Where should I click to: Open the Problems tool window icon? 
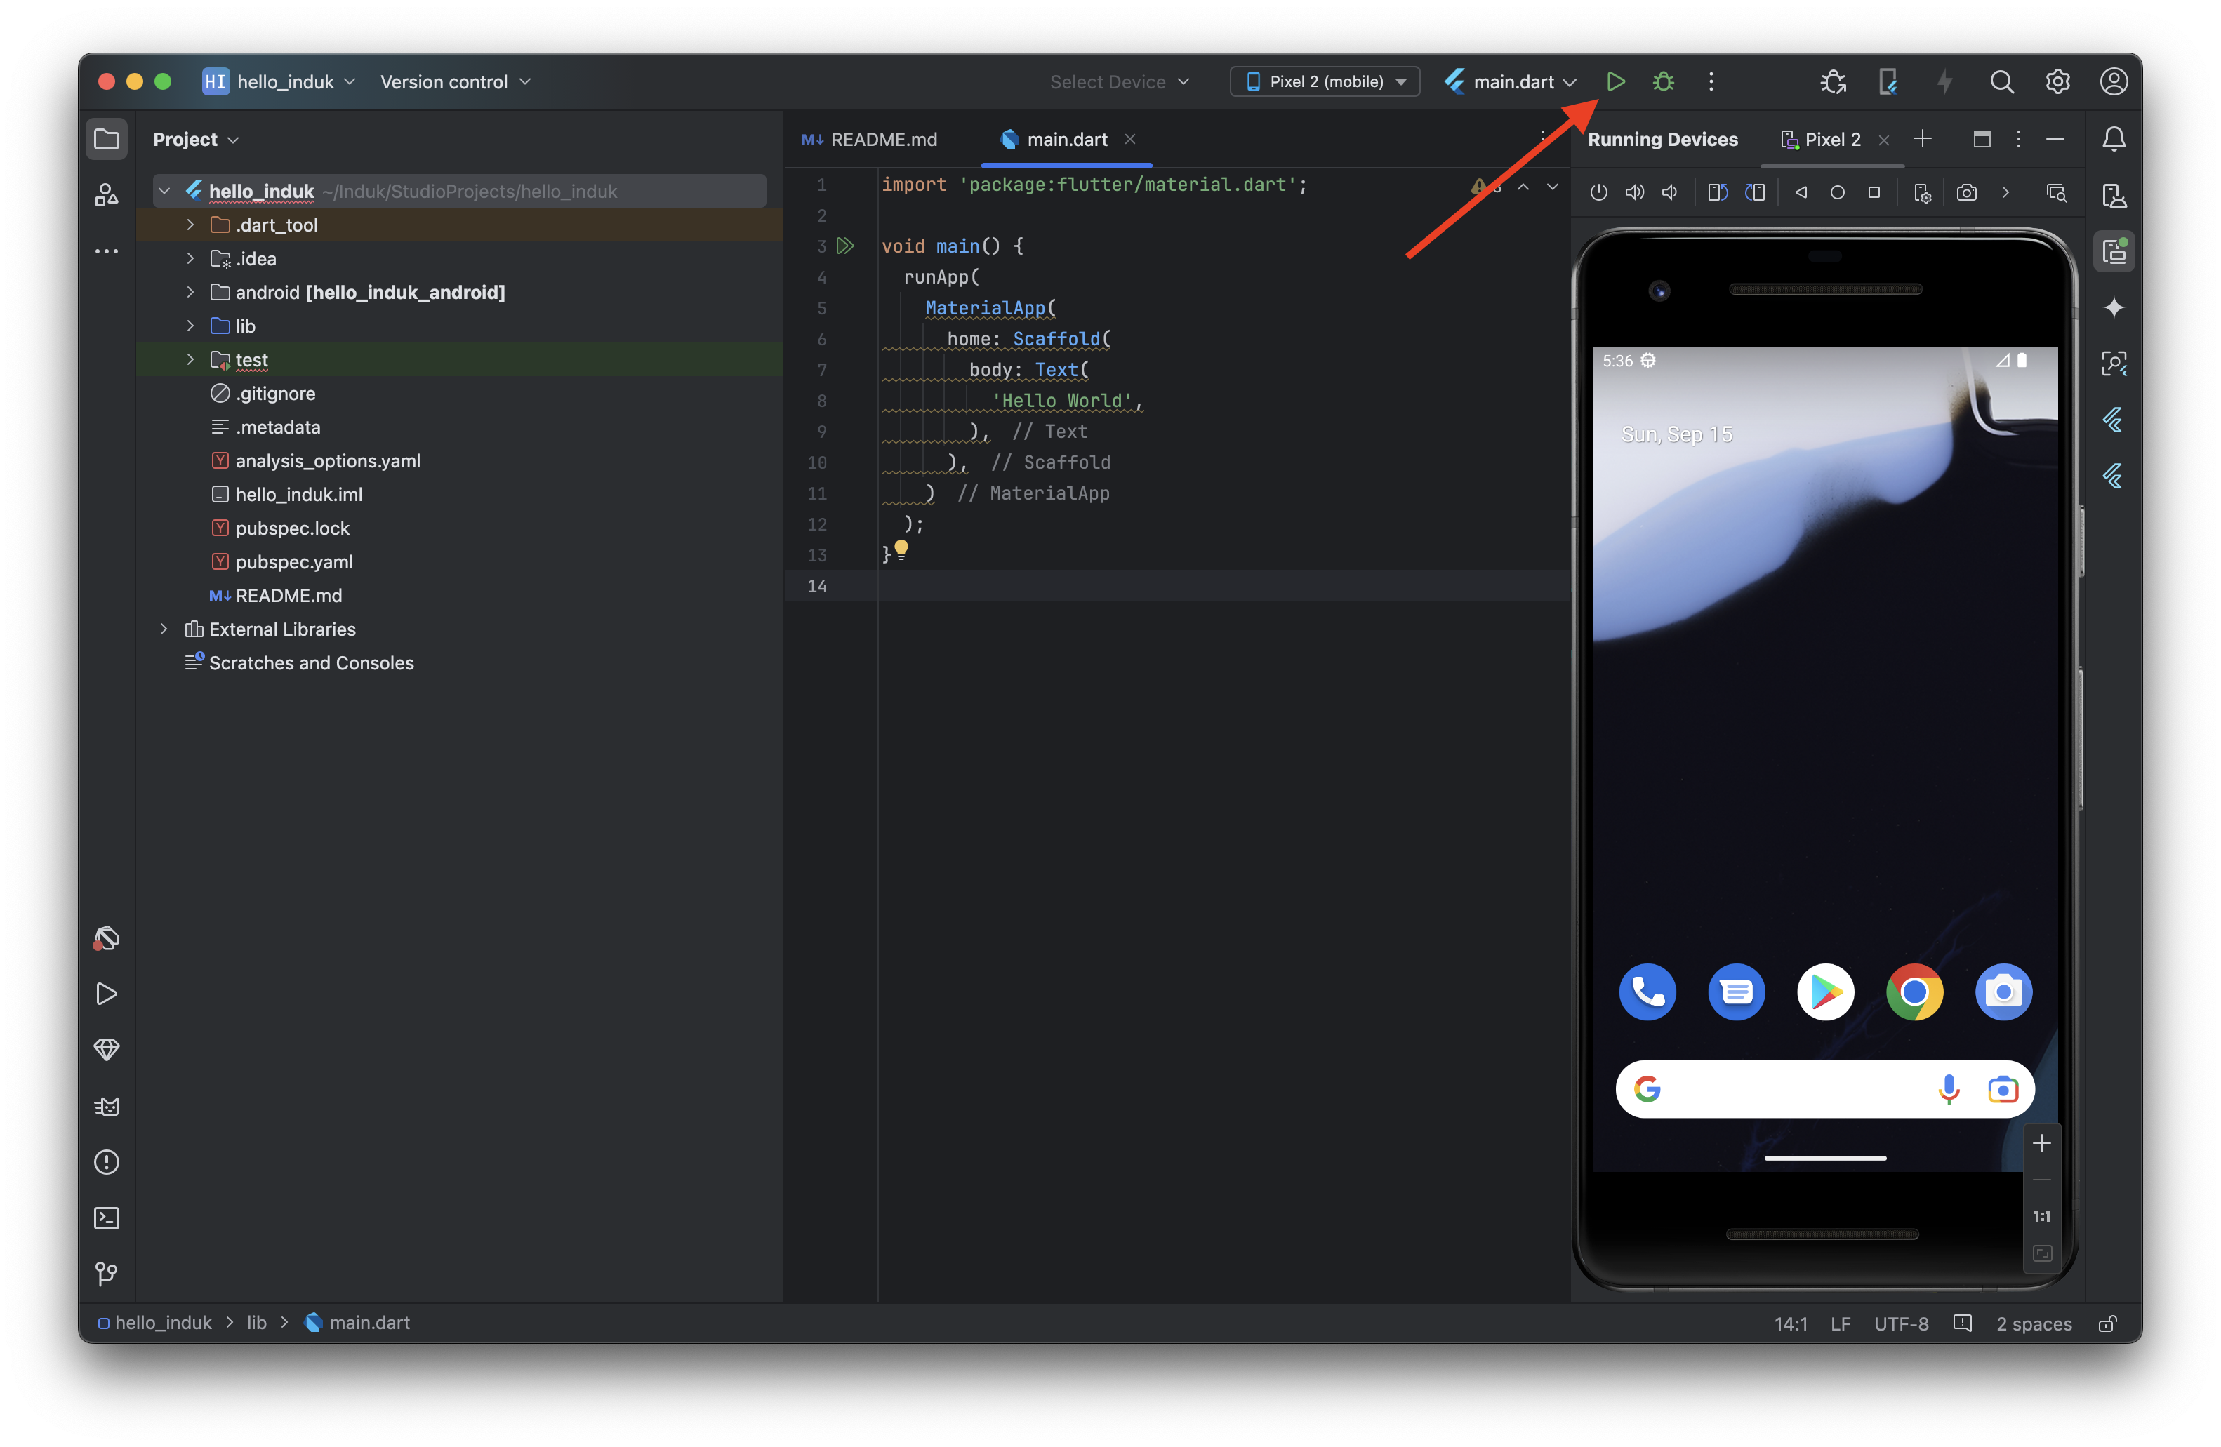click(107, 1161)
